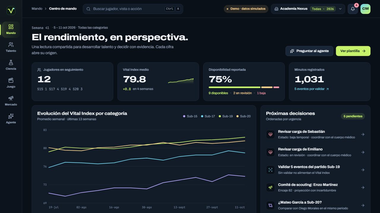The image size is (380, 213).
Task: Click the Disponibilidad green progress bar
Action: click(235, 87)
